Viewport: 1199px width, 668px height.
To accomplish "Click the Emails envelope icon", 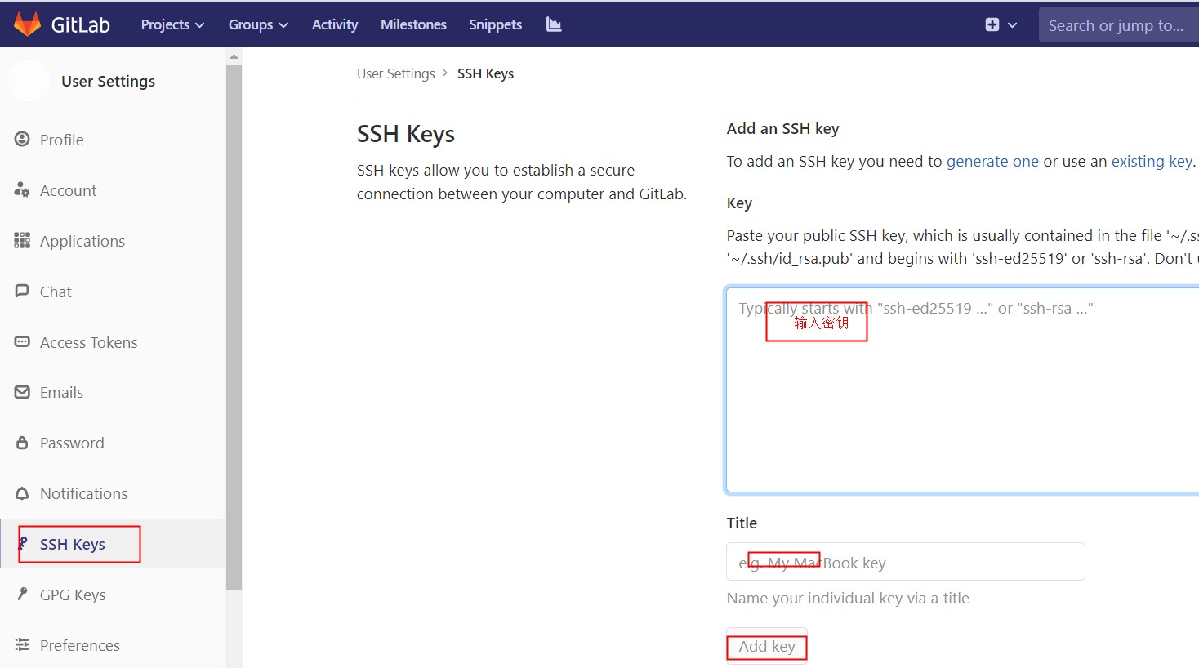I will (22, 392).
